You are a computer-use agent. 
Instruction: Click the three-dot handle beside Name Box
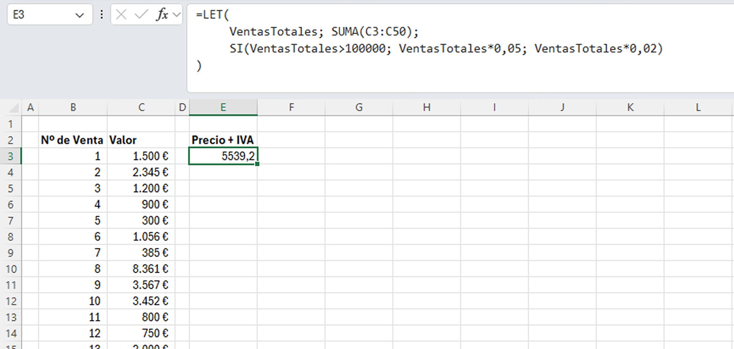pyautogui.click(x=102, y=15)
